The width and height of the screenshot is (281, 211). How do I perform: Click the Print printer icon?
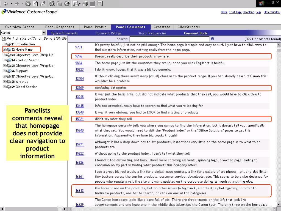point(85,4)
